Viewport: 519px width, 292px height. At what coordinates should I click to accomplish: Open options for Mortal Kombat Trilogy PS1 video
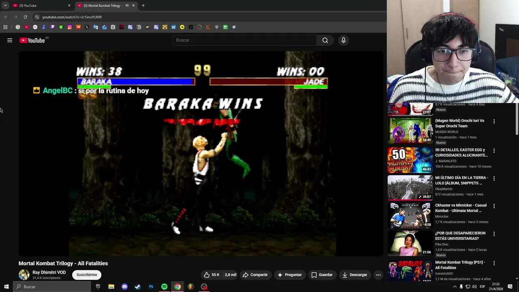[x=494, y=263]
